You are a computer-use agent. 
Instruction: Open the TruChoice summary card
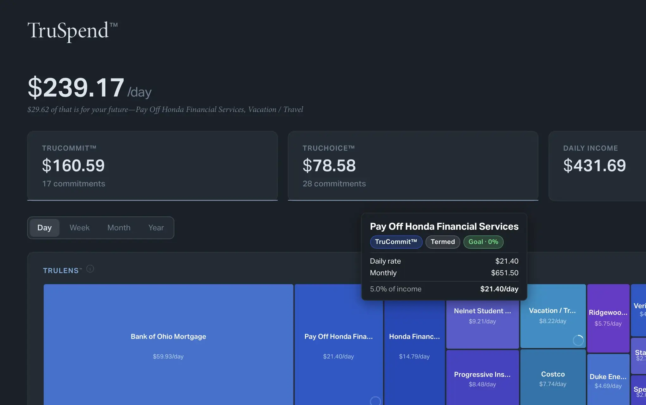[413, 166]
